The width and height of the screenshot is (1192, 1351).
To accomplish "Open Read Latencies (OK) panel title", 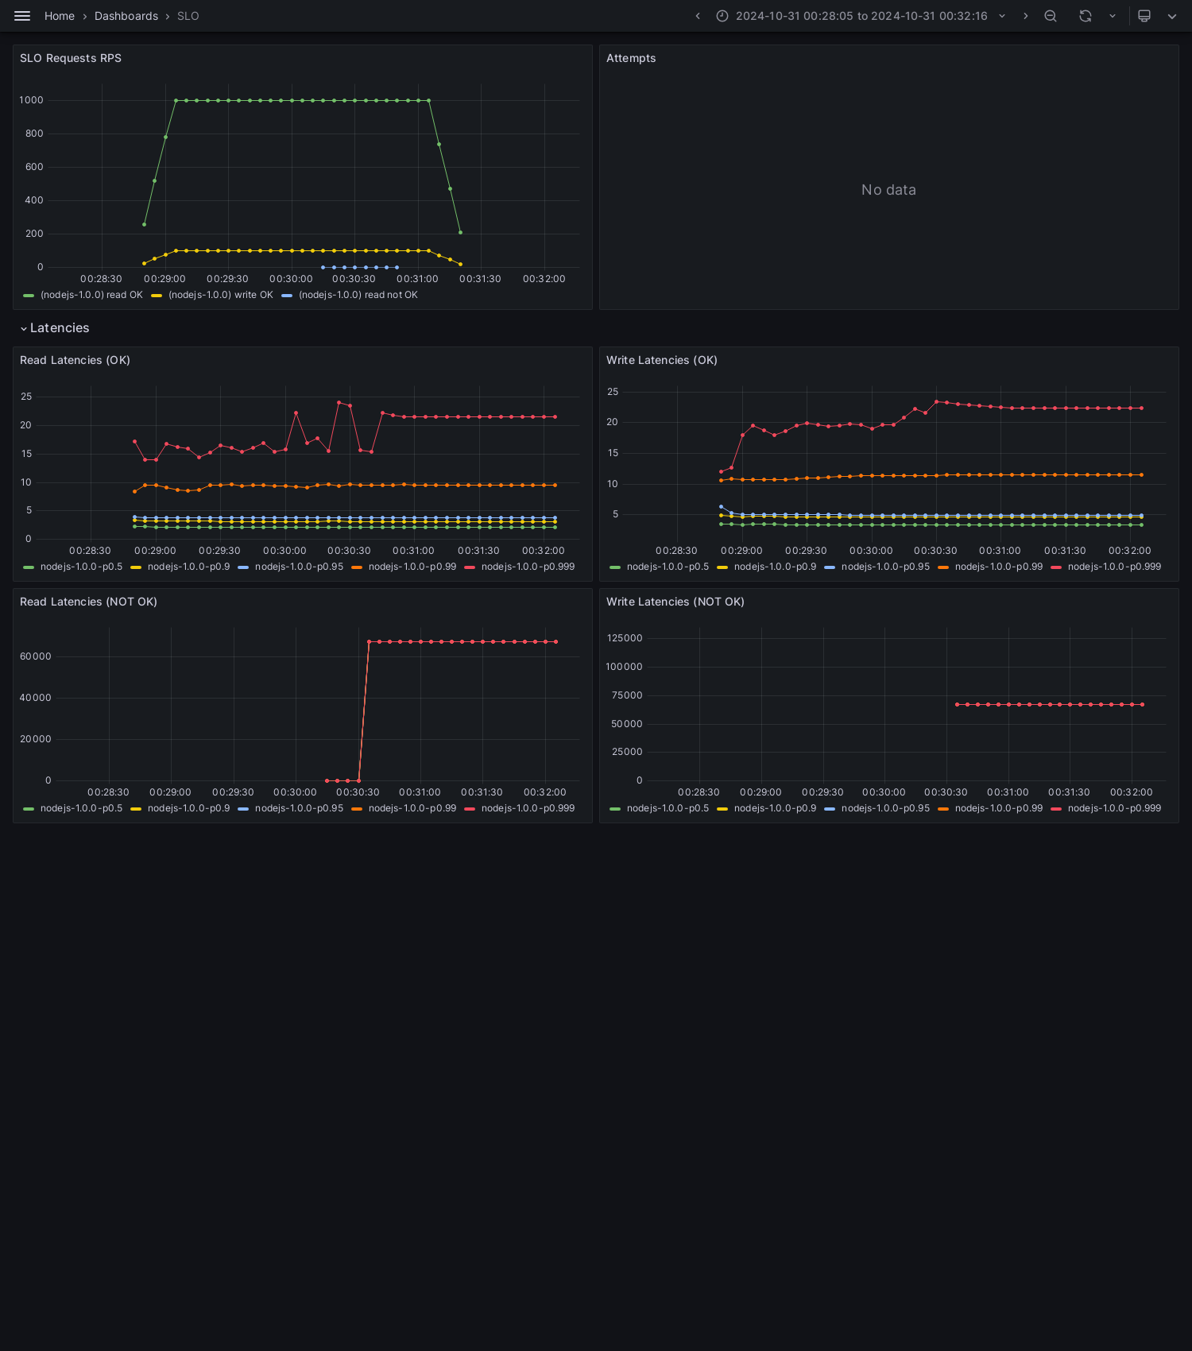I will click(x=75, y=360).
